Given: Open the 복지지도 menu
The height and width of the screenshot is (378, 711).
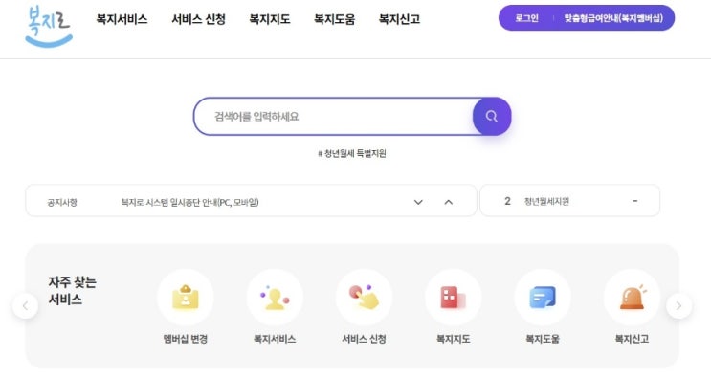Looking at the screenshot, I should (x=270, y=19).
